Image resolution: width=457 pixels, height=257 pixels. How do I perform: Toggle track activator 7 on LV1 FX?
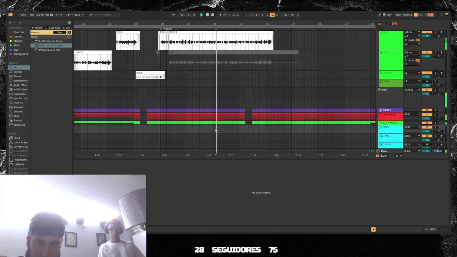(427, 73)
